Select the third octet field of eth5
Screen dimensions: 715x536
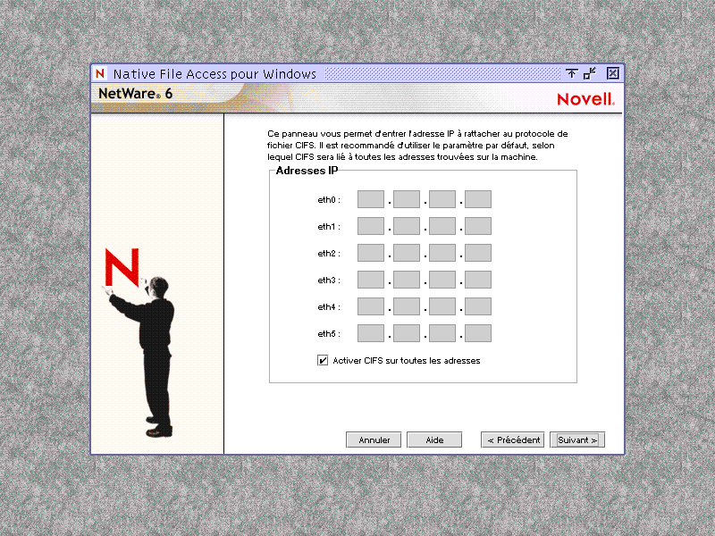pos(442,333)
